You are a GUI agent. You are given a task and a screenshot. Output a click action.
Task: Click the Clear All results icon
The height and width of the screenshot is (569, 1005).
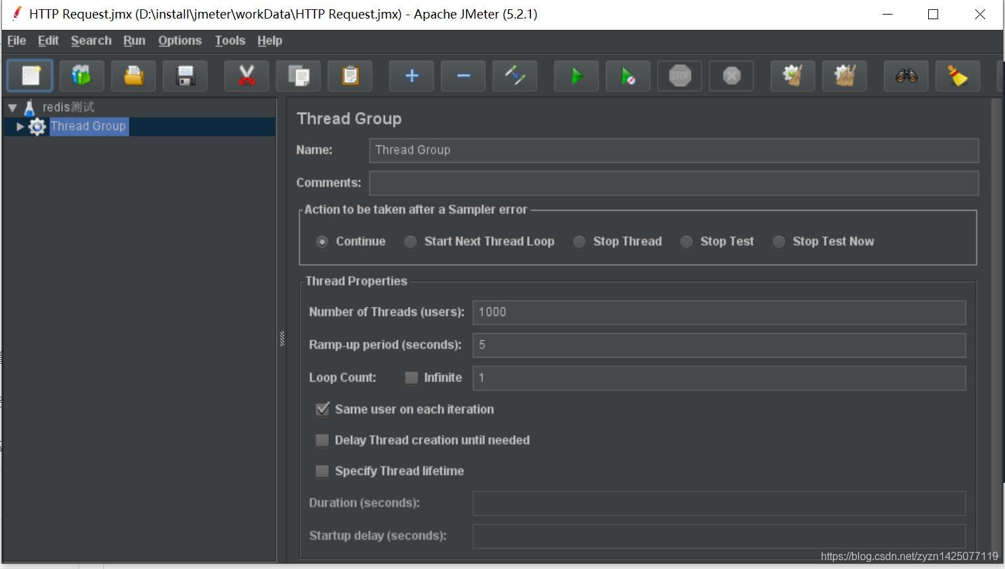(844, 76)
